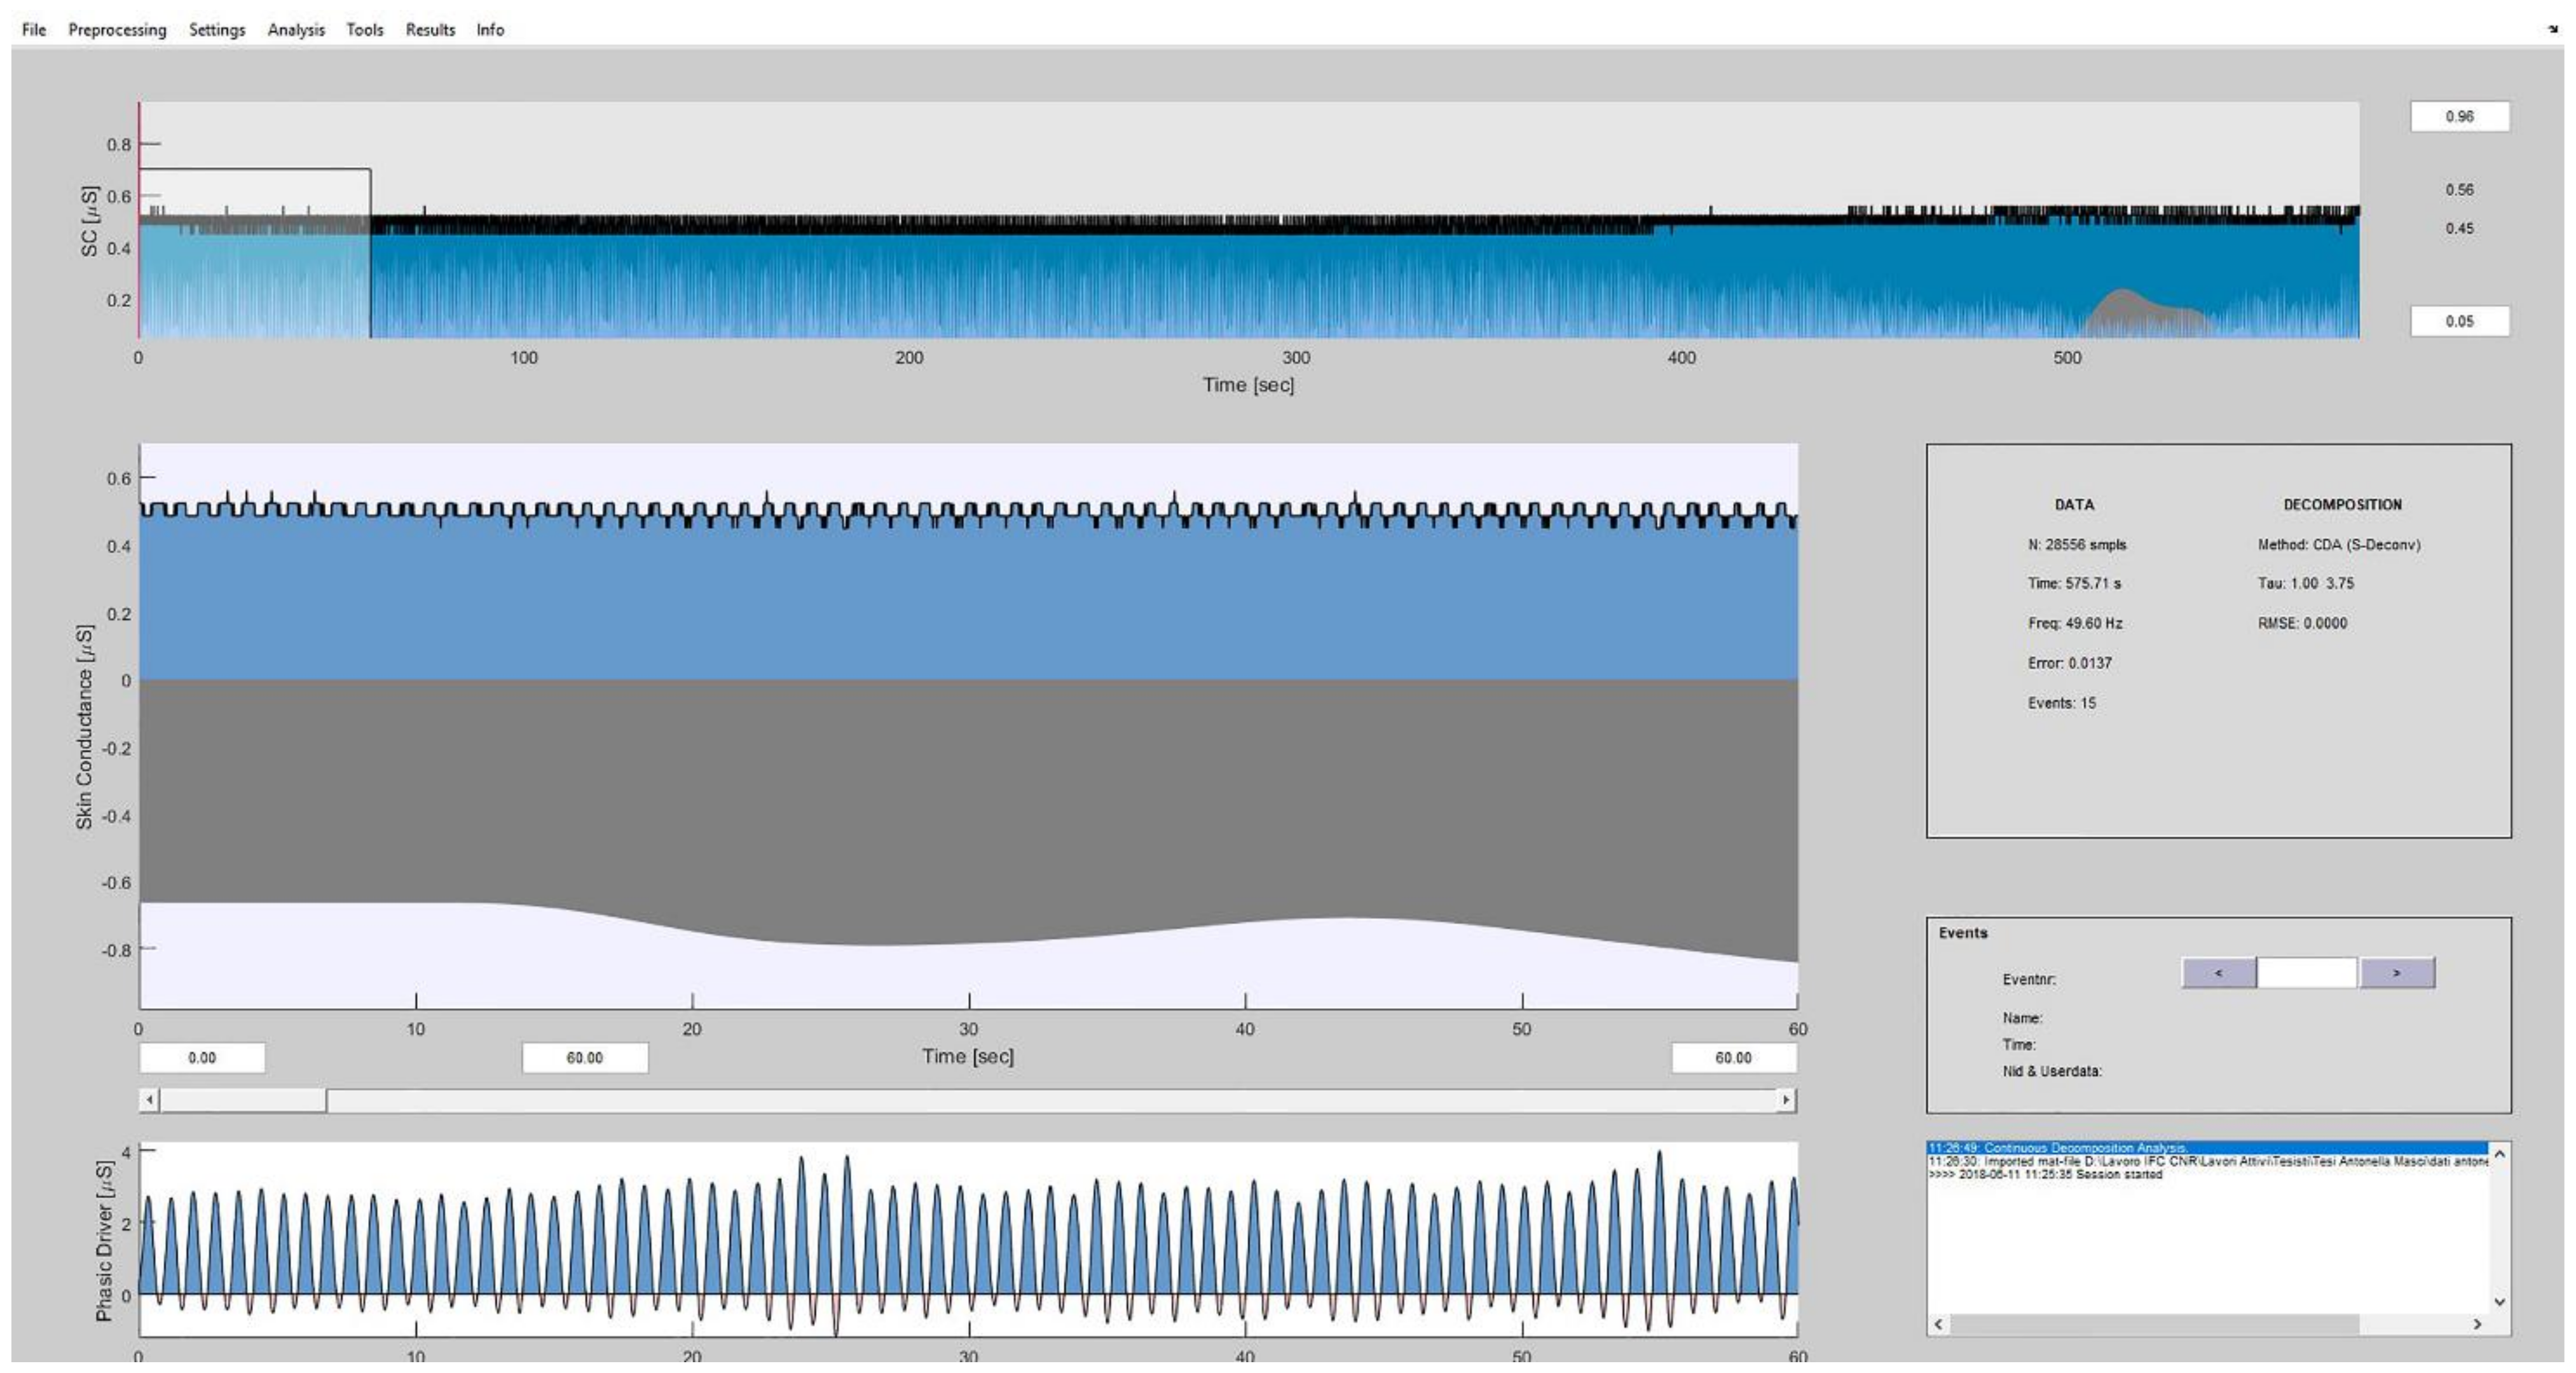The image size is (2576, 1373).
Task: Click previous event '<' button
Action: [2218, 973]
